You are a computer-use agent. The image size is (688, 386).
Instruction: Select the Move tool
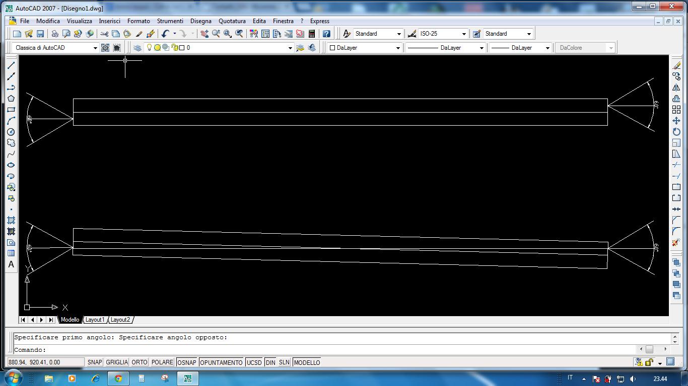676,121
